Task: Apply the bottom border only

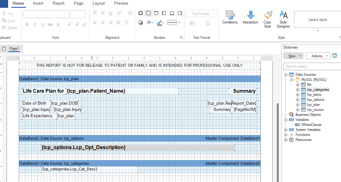Action: (172, 13)
